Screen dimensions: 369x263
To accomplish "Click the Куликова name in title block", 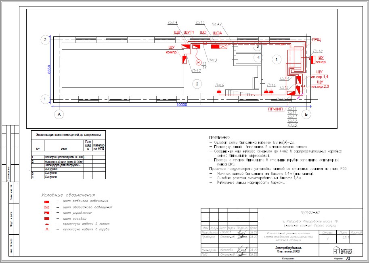I will click(x=226, y=250).
